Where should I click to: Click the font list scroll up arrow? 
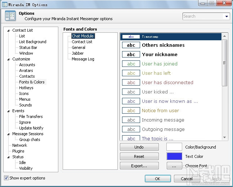pyautogui.click(x=224, y=36)
